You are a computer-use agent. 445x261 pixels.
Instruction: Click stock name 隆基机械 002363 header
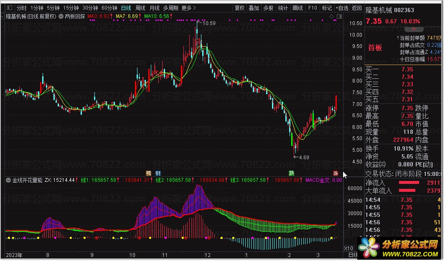pos(390,10)
